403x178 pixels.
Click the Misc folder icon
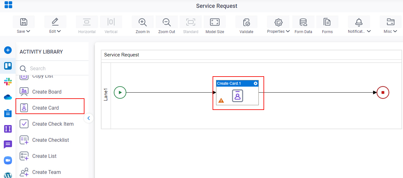(x=391, y=22)
